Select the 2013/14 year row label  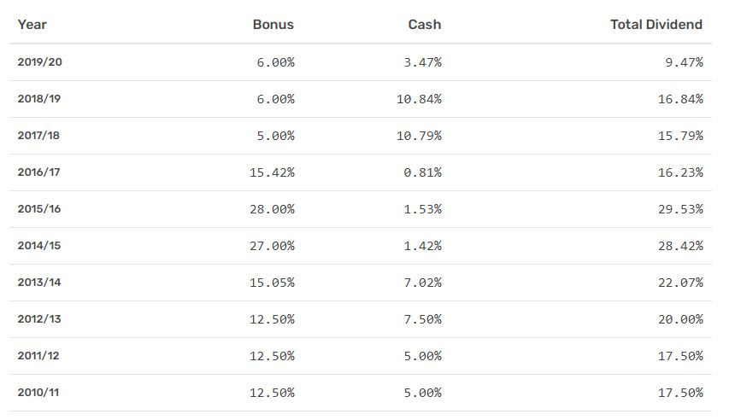[x=39, y=283]
